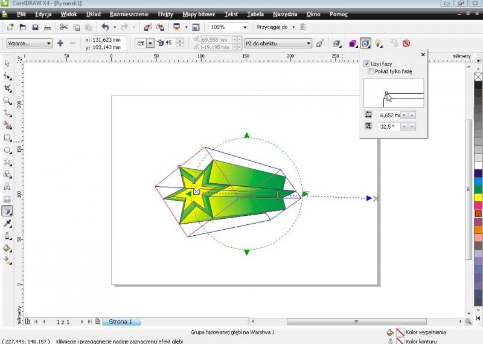The height and width of the screenshot is (344, 483).
Task: Uncheck the Użyj fazy checkbox
Action: click(367, 63)
